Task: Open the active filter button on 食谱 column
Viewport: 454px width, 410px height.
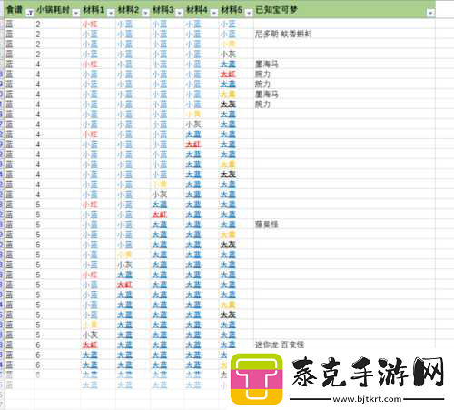Action: tap(30, 13)
